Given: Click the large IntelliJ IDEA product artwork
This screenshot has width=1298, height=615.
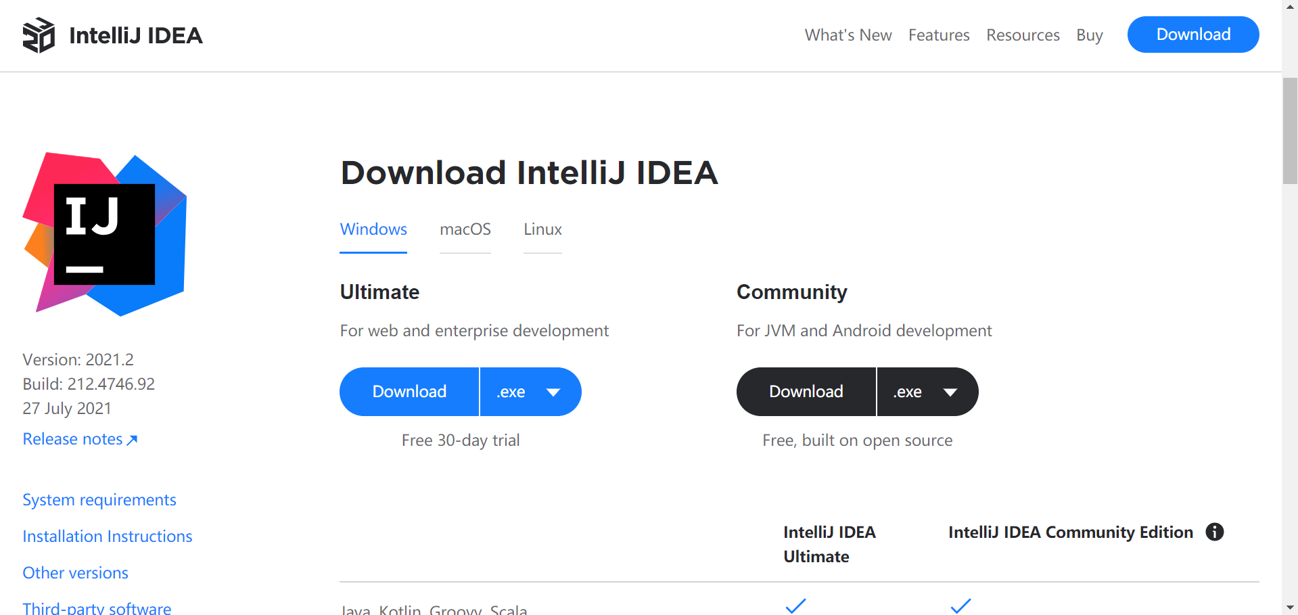Looking at the screenshot, I should (104, 233).
